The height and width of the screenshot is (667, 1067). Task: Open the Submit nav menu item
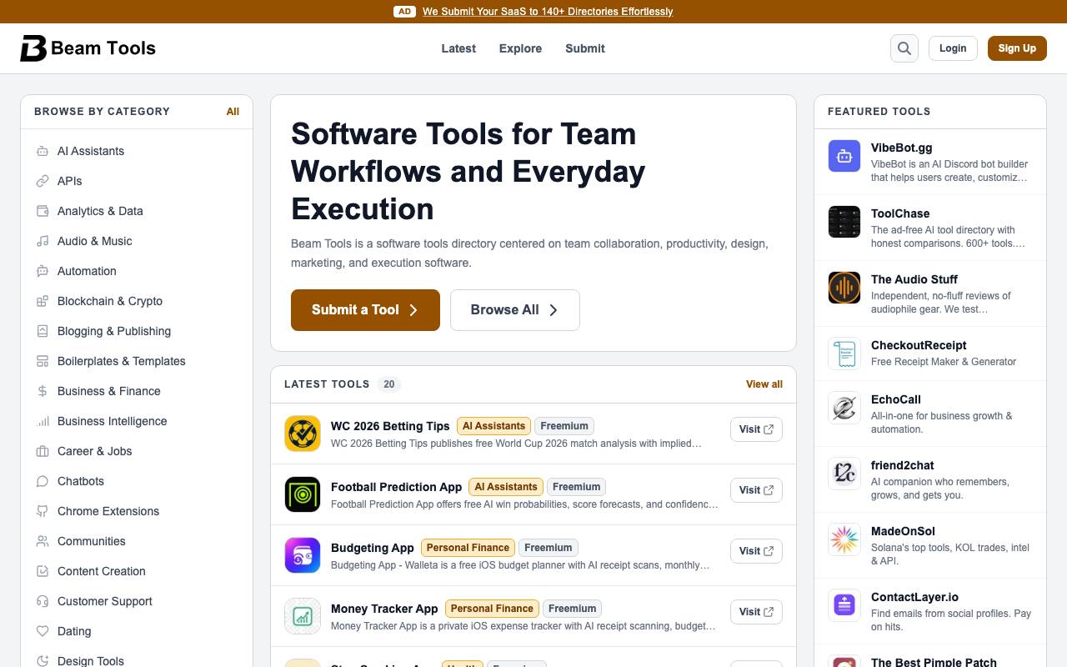click(585, 48)
